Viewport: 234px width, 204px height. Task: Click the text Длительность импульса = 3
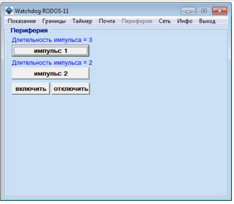pos(52,40)
